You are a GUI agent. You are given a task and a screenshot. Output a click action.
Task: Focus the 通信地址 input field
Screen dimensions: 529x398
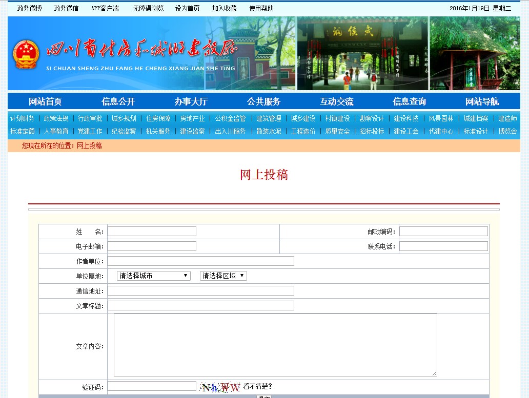click(x=201, y=290)
